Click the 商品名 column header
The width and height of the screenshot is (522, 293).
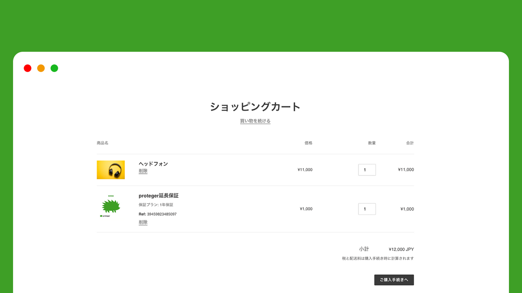102,143
